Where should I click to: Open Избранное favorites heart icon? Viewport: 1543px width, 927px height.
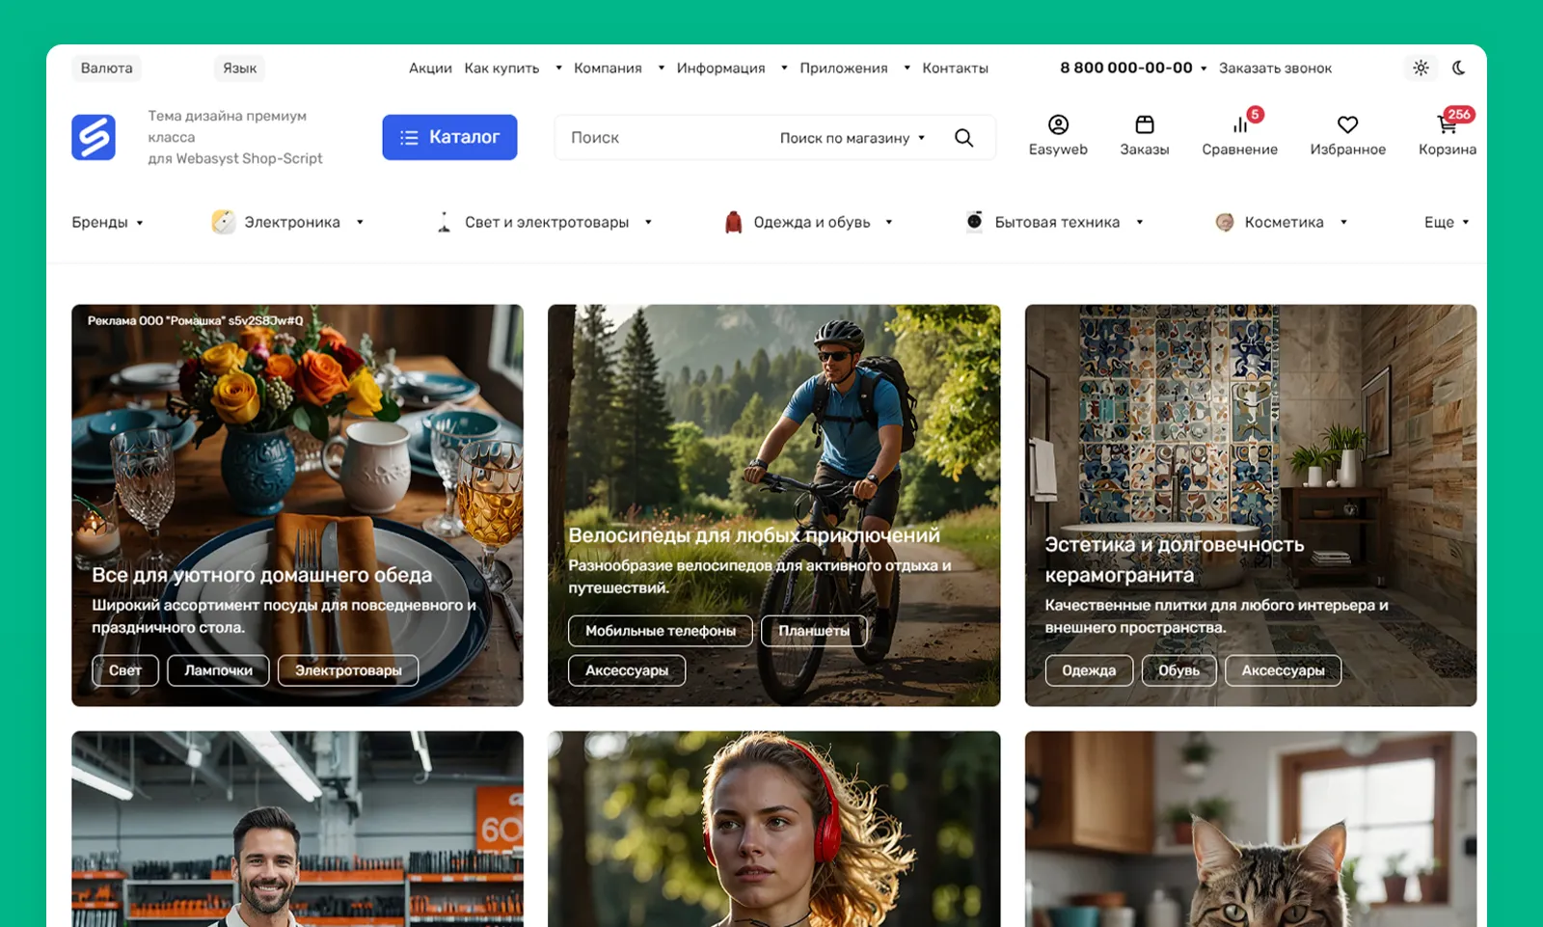1347,125
